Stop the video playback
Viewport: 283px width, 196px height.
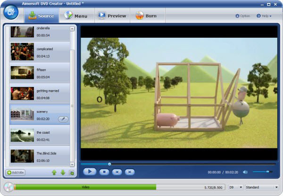click(104, 172)
